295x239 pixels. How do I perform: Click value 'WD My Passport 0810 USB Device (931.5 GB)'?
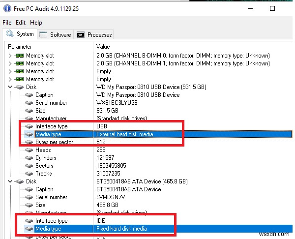(151, 87)
